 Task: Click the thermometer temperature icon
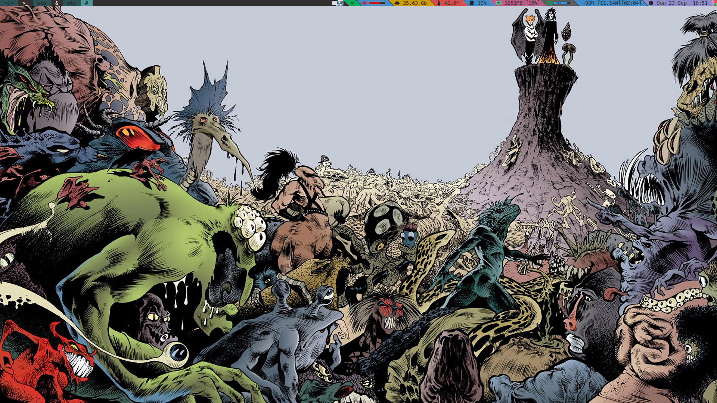click(x=439, y=3)
